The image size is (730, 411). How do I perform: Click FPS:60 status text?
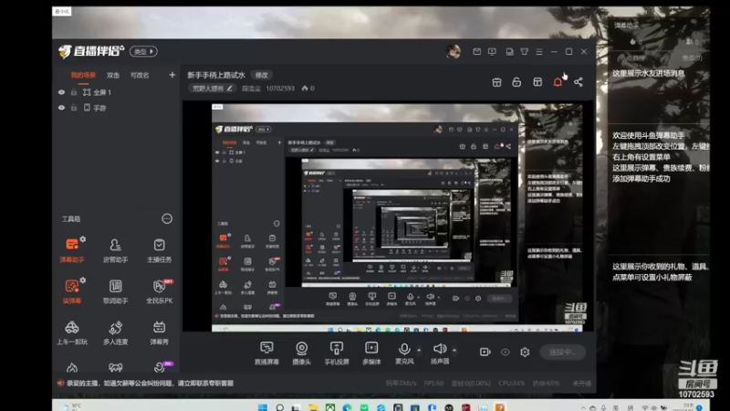(433, 383)
